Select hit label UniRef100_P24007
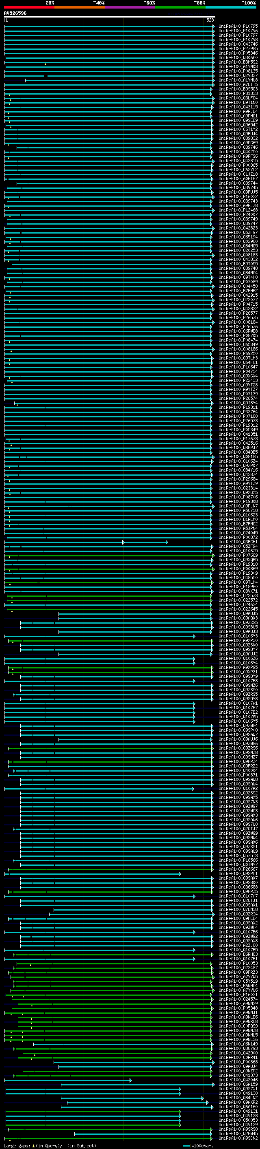 click(x=238, y=214)
